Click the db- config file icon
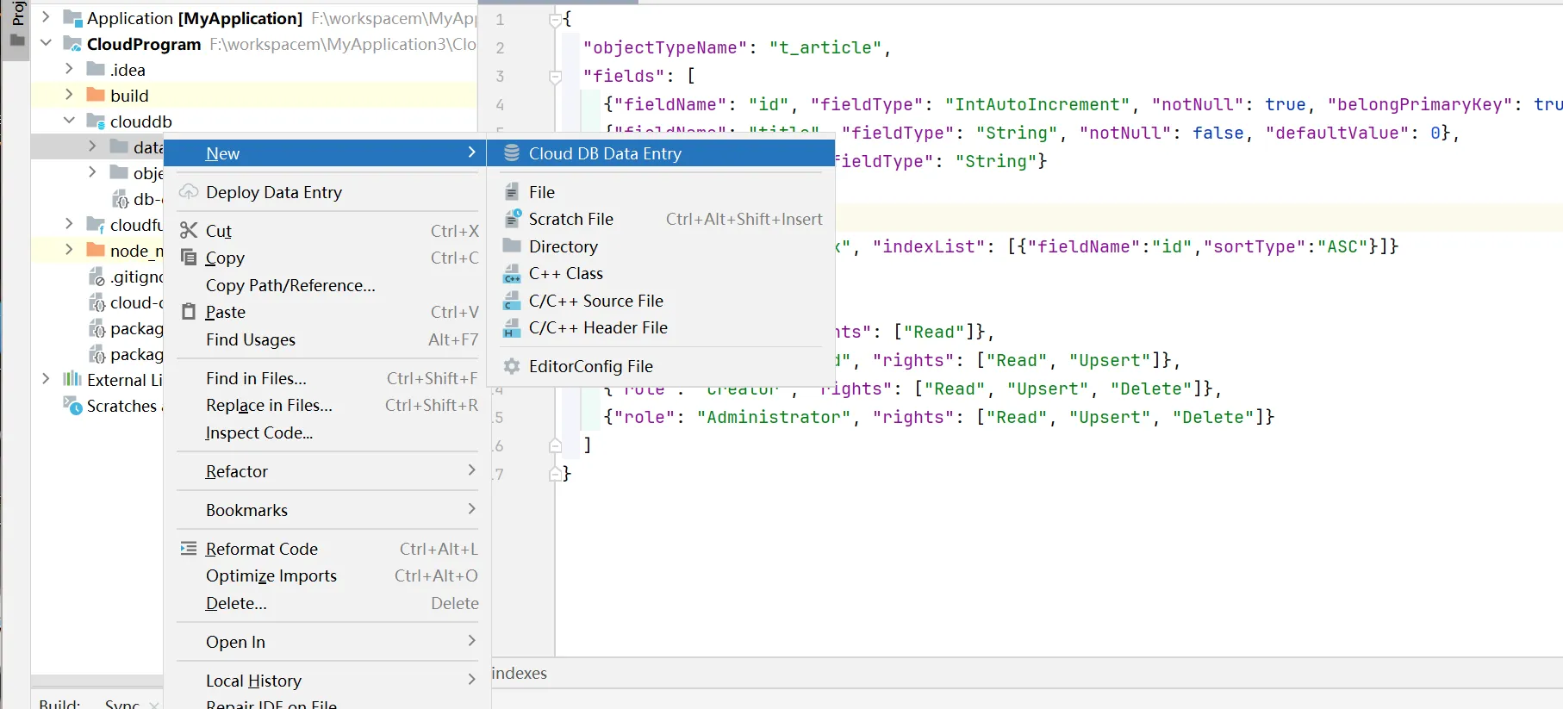The height and width of the screenshot is (709, 1563). tap(121, 199)
